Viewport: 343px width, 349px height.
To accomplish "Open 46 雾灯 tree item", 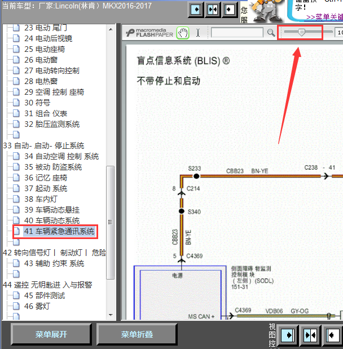I will [x=37, y=306].
